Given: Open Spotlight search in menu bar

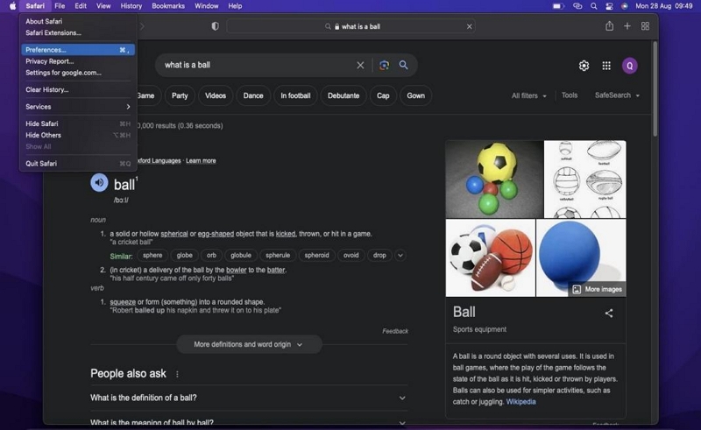Looking at the screenshot, I should pos(594,6).
